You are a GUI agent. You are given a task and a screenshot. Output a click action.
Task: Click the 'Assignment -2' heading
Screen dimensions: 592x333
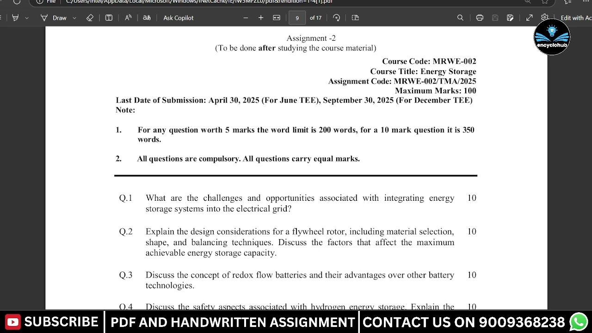(311, 38)
